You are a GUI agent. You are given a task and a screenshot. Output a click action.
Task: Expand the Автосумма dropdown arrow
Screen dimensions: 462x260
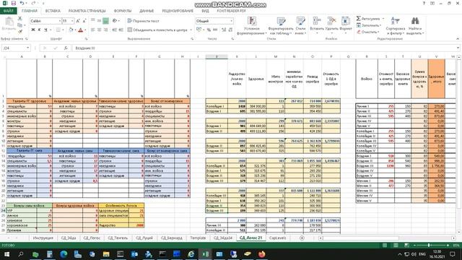point(383,19)
